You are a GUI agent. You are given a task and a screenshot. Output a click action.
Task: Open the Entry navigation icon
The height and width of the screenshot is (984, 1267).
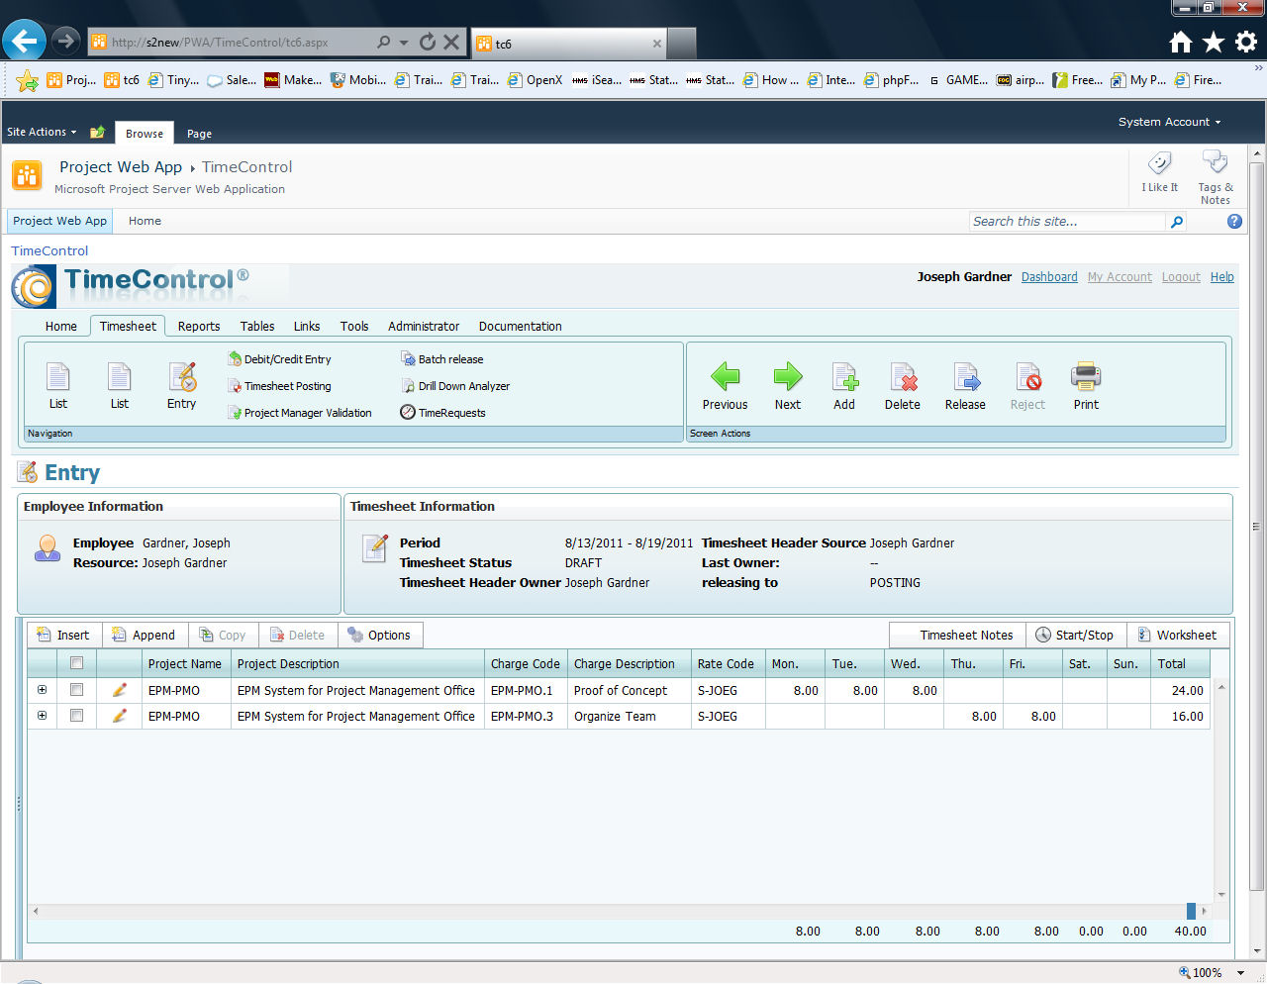[182, 377]
